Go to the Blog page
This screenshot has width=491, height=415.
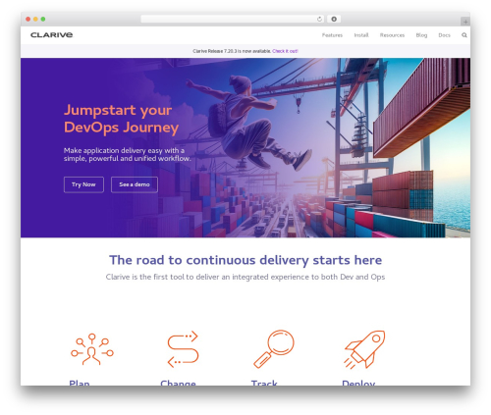(421, 35)
